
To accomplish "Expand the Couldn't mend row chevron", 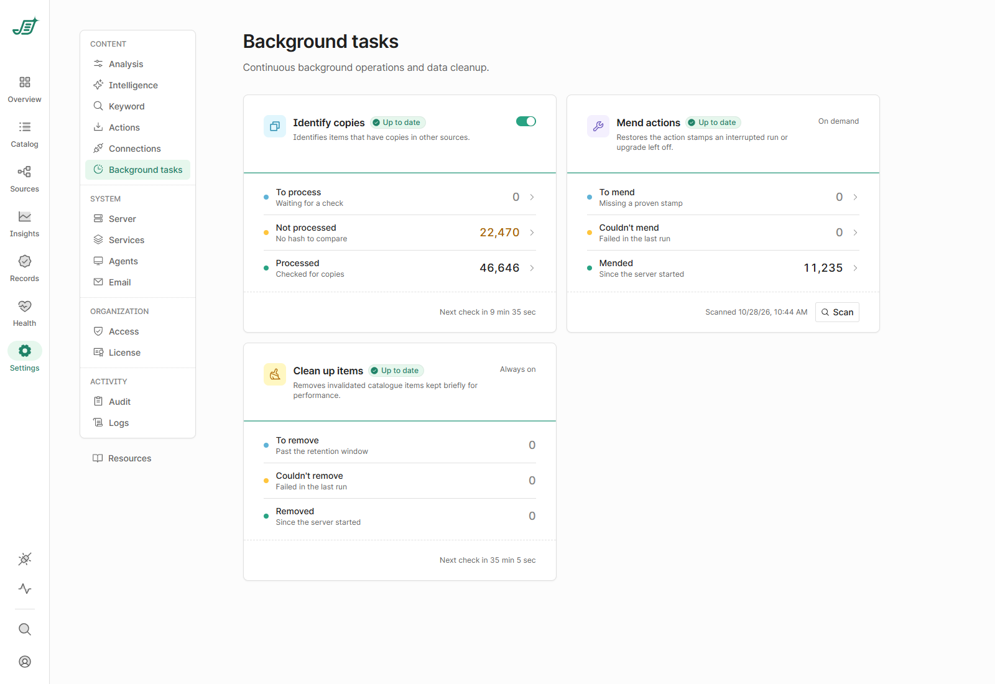I will point(856,233).
